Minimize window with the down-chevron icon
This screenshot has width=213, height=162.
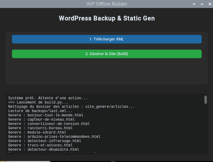pyautogui.click(x=194, y=4)
